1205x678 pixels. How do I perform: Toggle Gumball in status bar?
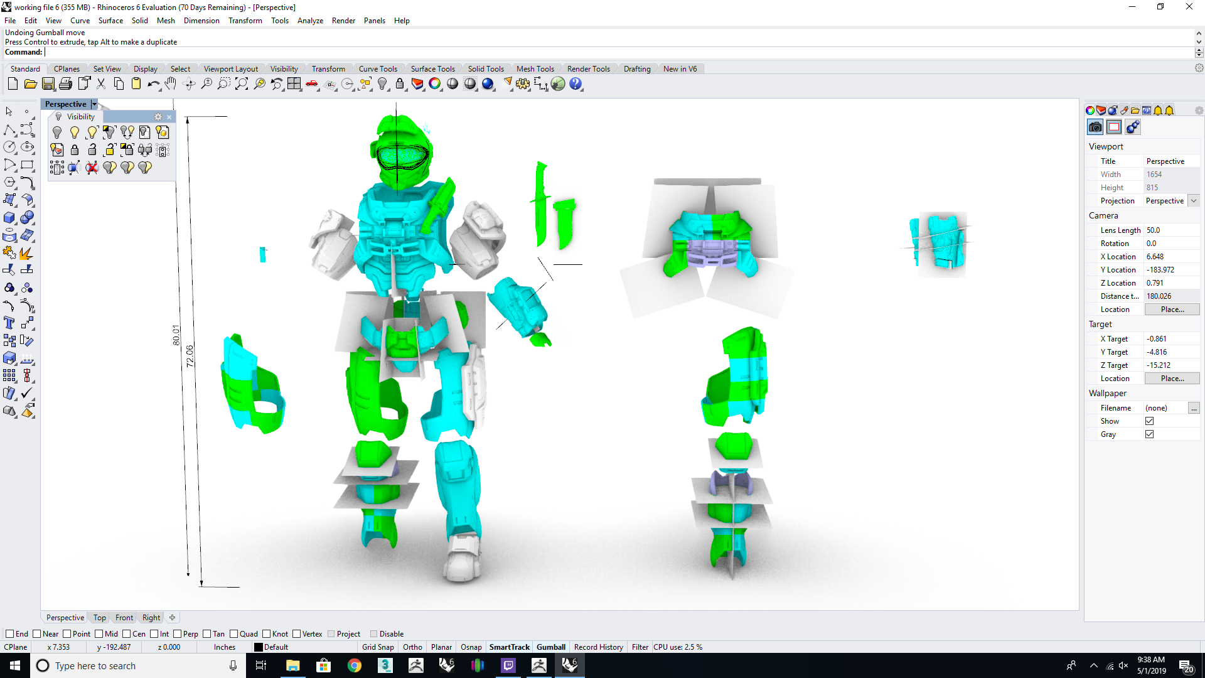tap(550, 647)
